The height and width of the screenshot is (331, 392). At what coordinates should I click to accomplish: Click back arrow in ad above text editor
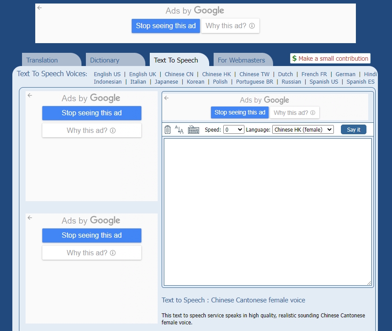166,98
